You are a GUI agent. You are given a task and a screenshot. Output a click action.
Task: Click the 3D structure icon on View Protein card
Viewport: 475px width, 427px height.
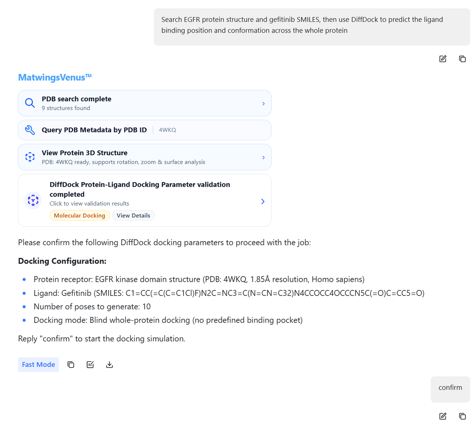click(x=30, y=157)
